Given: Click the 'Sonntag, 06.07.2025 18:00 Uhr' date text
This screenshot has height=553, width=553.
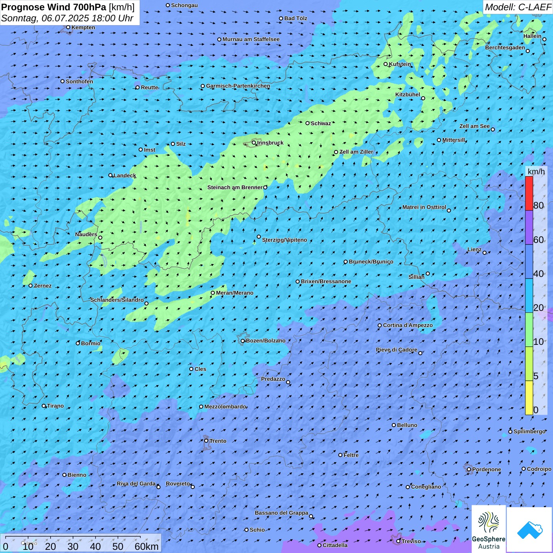Looking at the screenshot, I should point(67,18).
